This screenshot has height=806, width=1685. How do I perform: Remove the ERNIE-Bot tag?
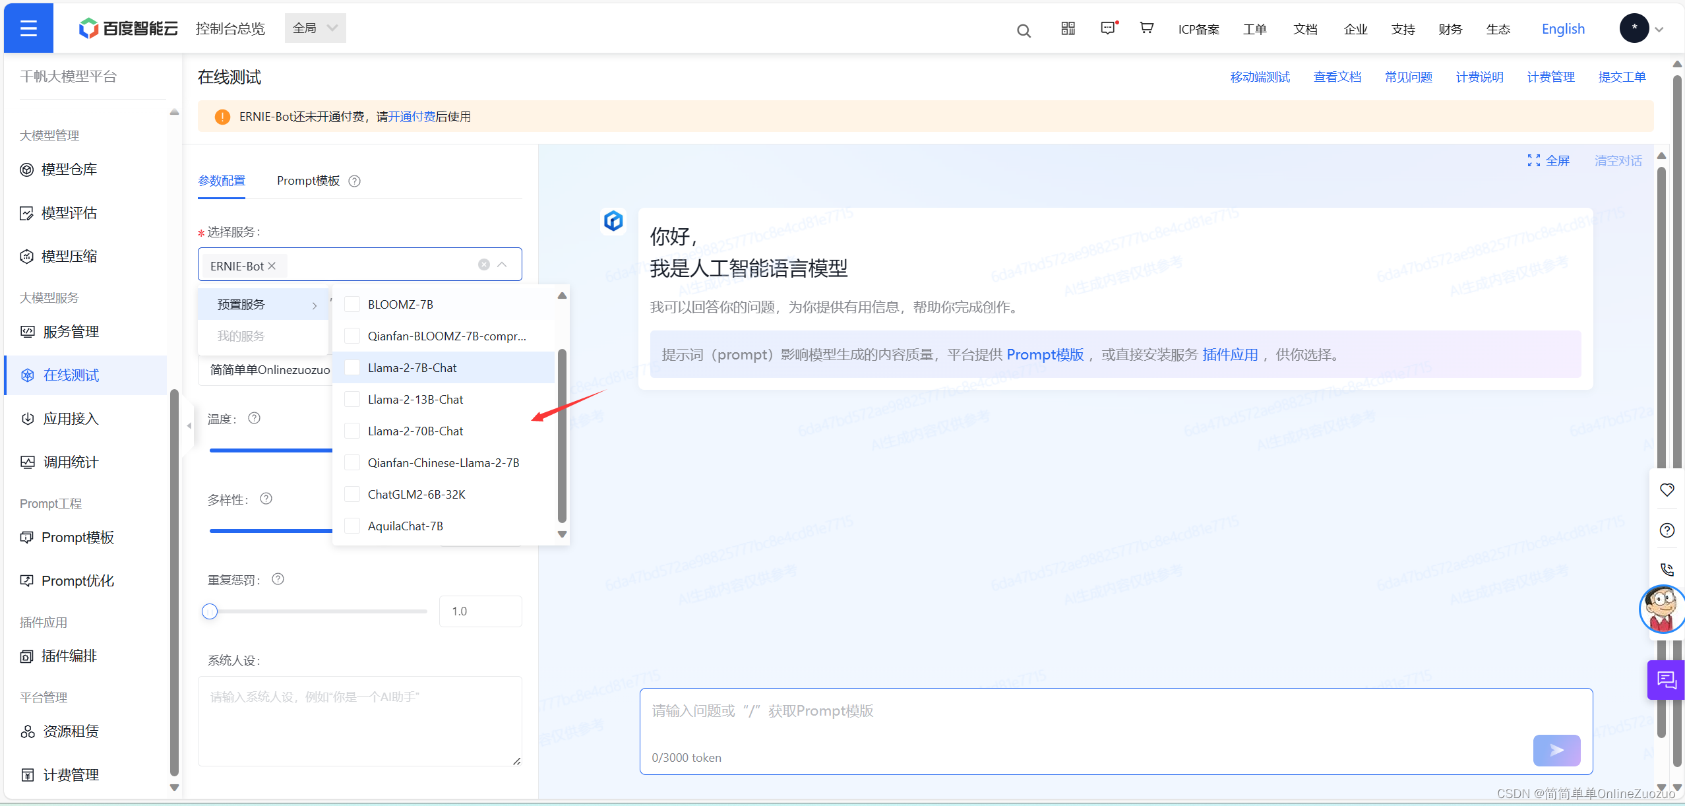[x=272, y=266]
